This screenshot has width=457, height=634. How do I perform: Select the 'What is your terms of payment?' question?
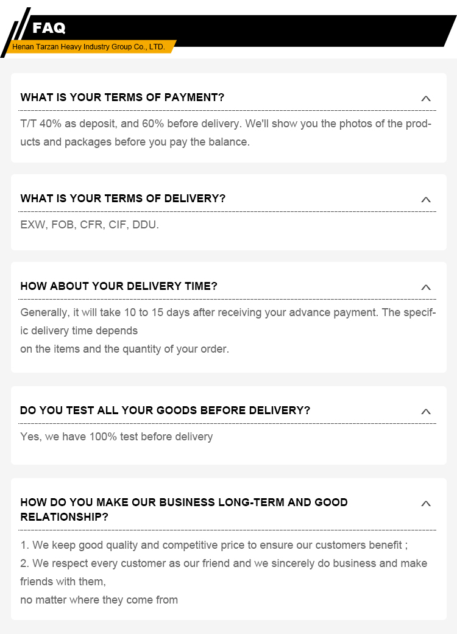click(x=122, y=97)
